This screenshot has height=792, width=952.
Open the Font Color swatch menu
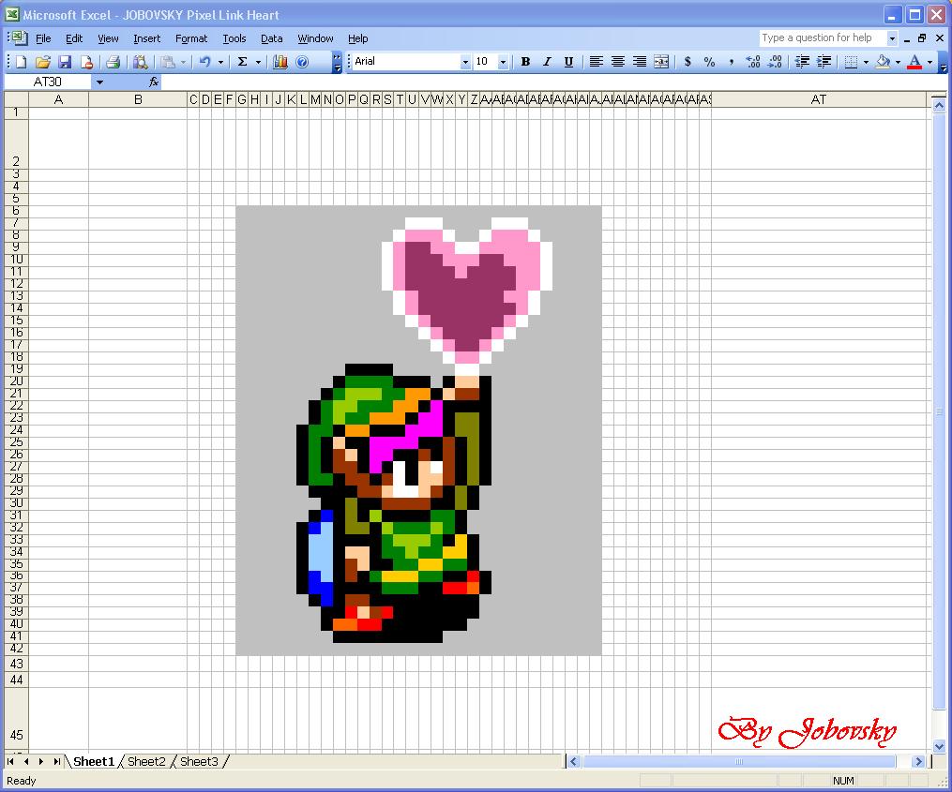[929, 62]
